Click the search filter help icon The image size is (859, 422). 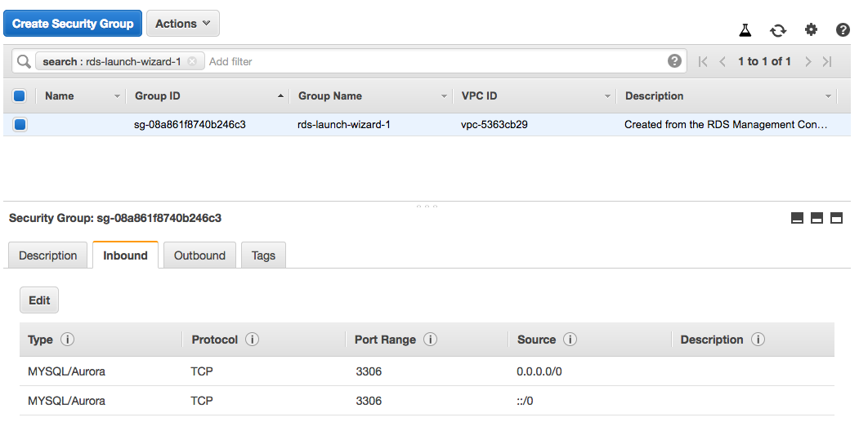(x=674, y=61)
